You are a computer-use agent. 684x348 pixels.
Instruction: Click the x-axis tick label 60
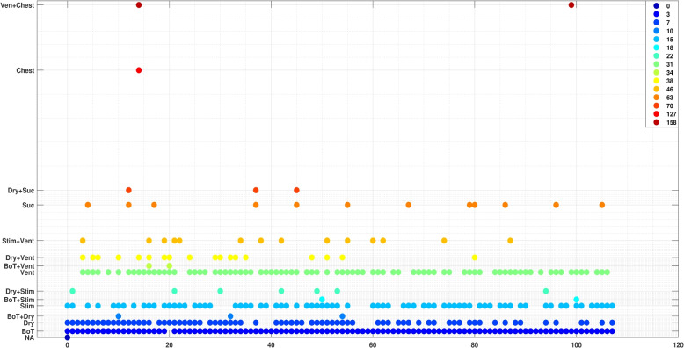[x=373, y=344]
